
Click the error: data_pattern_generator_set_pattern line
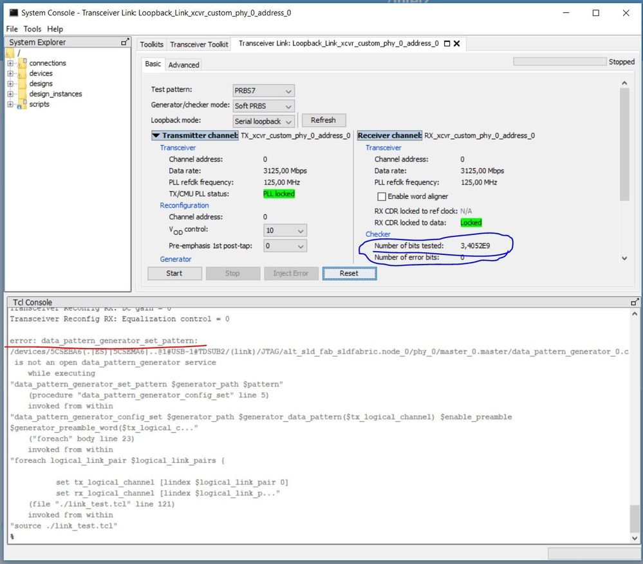pyautogui.click(x=104, y=341)
